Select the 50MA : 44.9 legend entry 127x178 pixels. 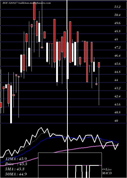click(x=16, y=174)
